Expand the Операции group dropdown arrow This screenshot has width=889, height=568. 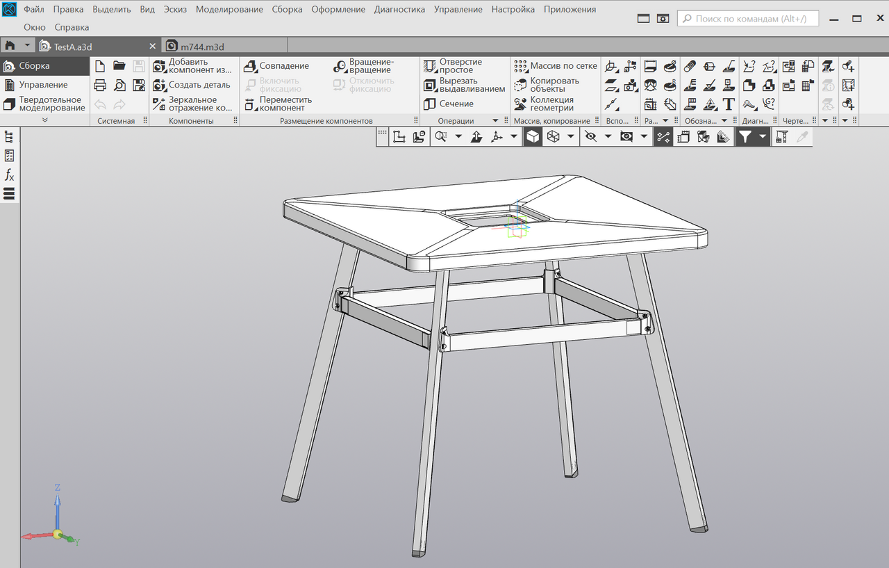click(495, 121)
